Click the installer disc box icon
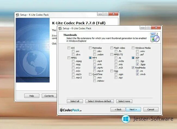 coord(155,37)
